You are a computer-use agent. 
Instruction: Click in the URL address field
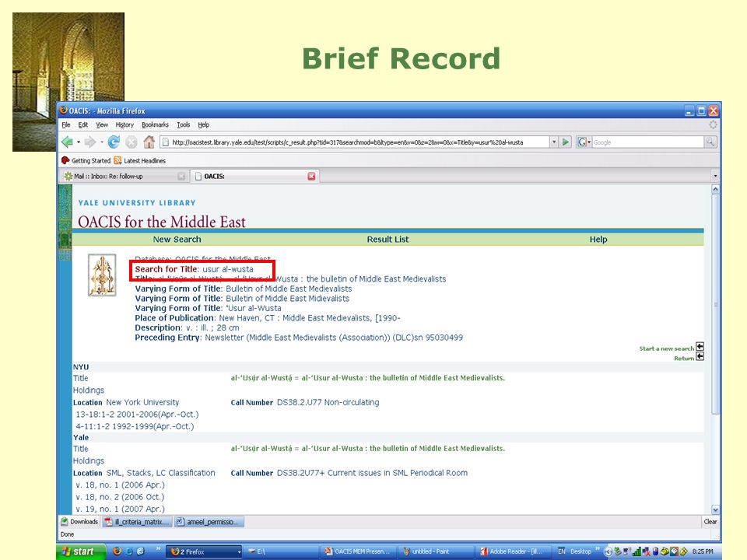coord(355,142)
